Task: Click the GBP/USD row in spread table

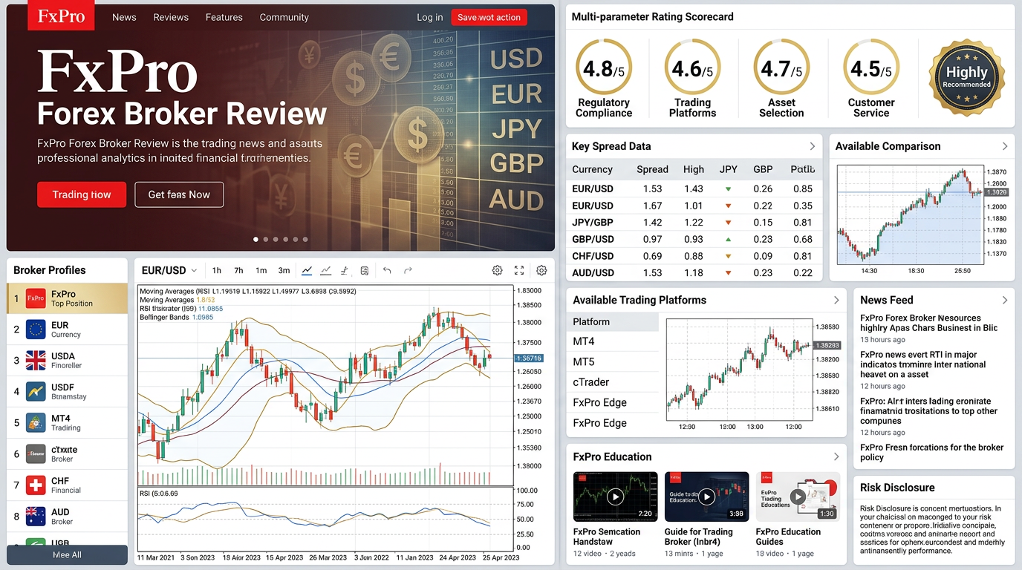Action: [x=694, y=239]
